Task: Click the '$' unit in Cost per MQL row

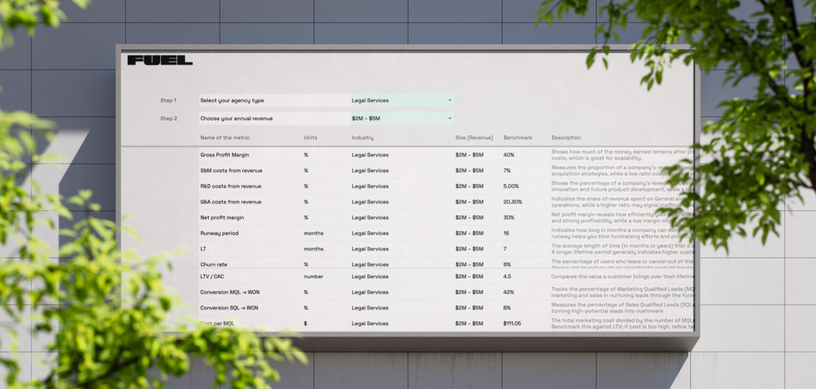Action: [305, 324]
